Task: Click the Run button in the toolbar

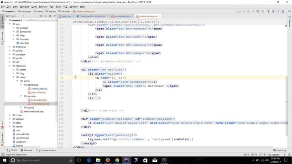Action: click(x=244, y=11)
